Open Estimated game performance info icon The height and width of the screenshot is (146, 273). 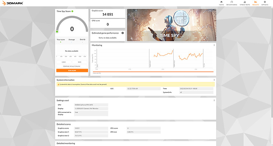[122, 33]
